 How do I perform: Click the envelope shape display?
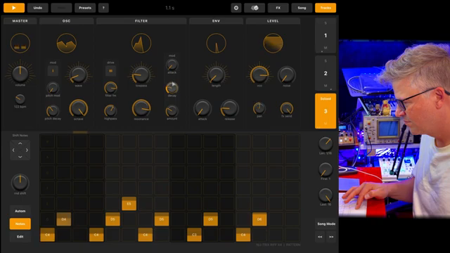(x=216, y=43)
